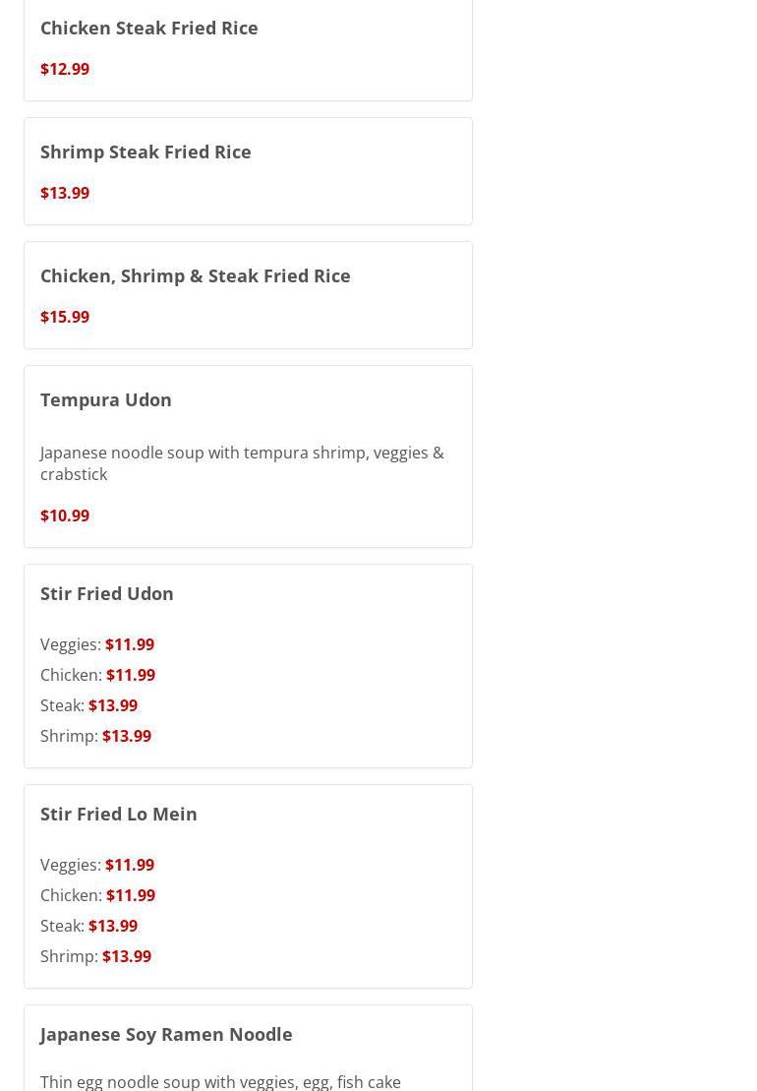Click the $10.99 Tempura Udon price

pyautogui.click(x=65, y=515)
